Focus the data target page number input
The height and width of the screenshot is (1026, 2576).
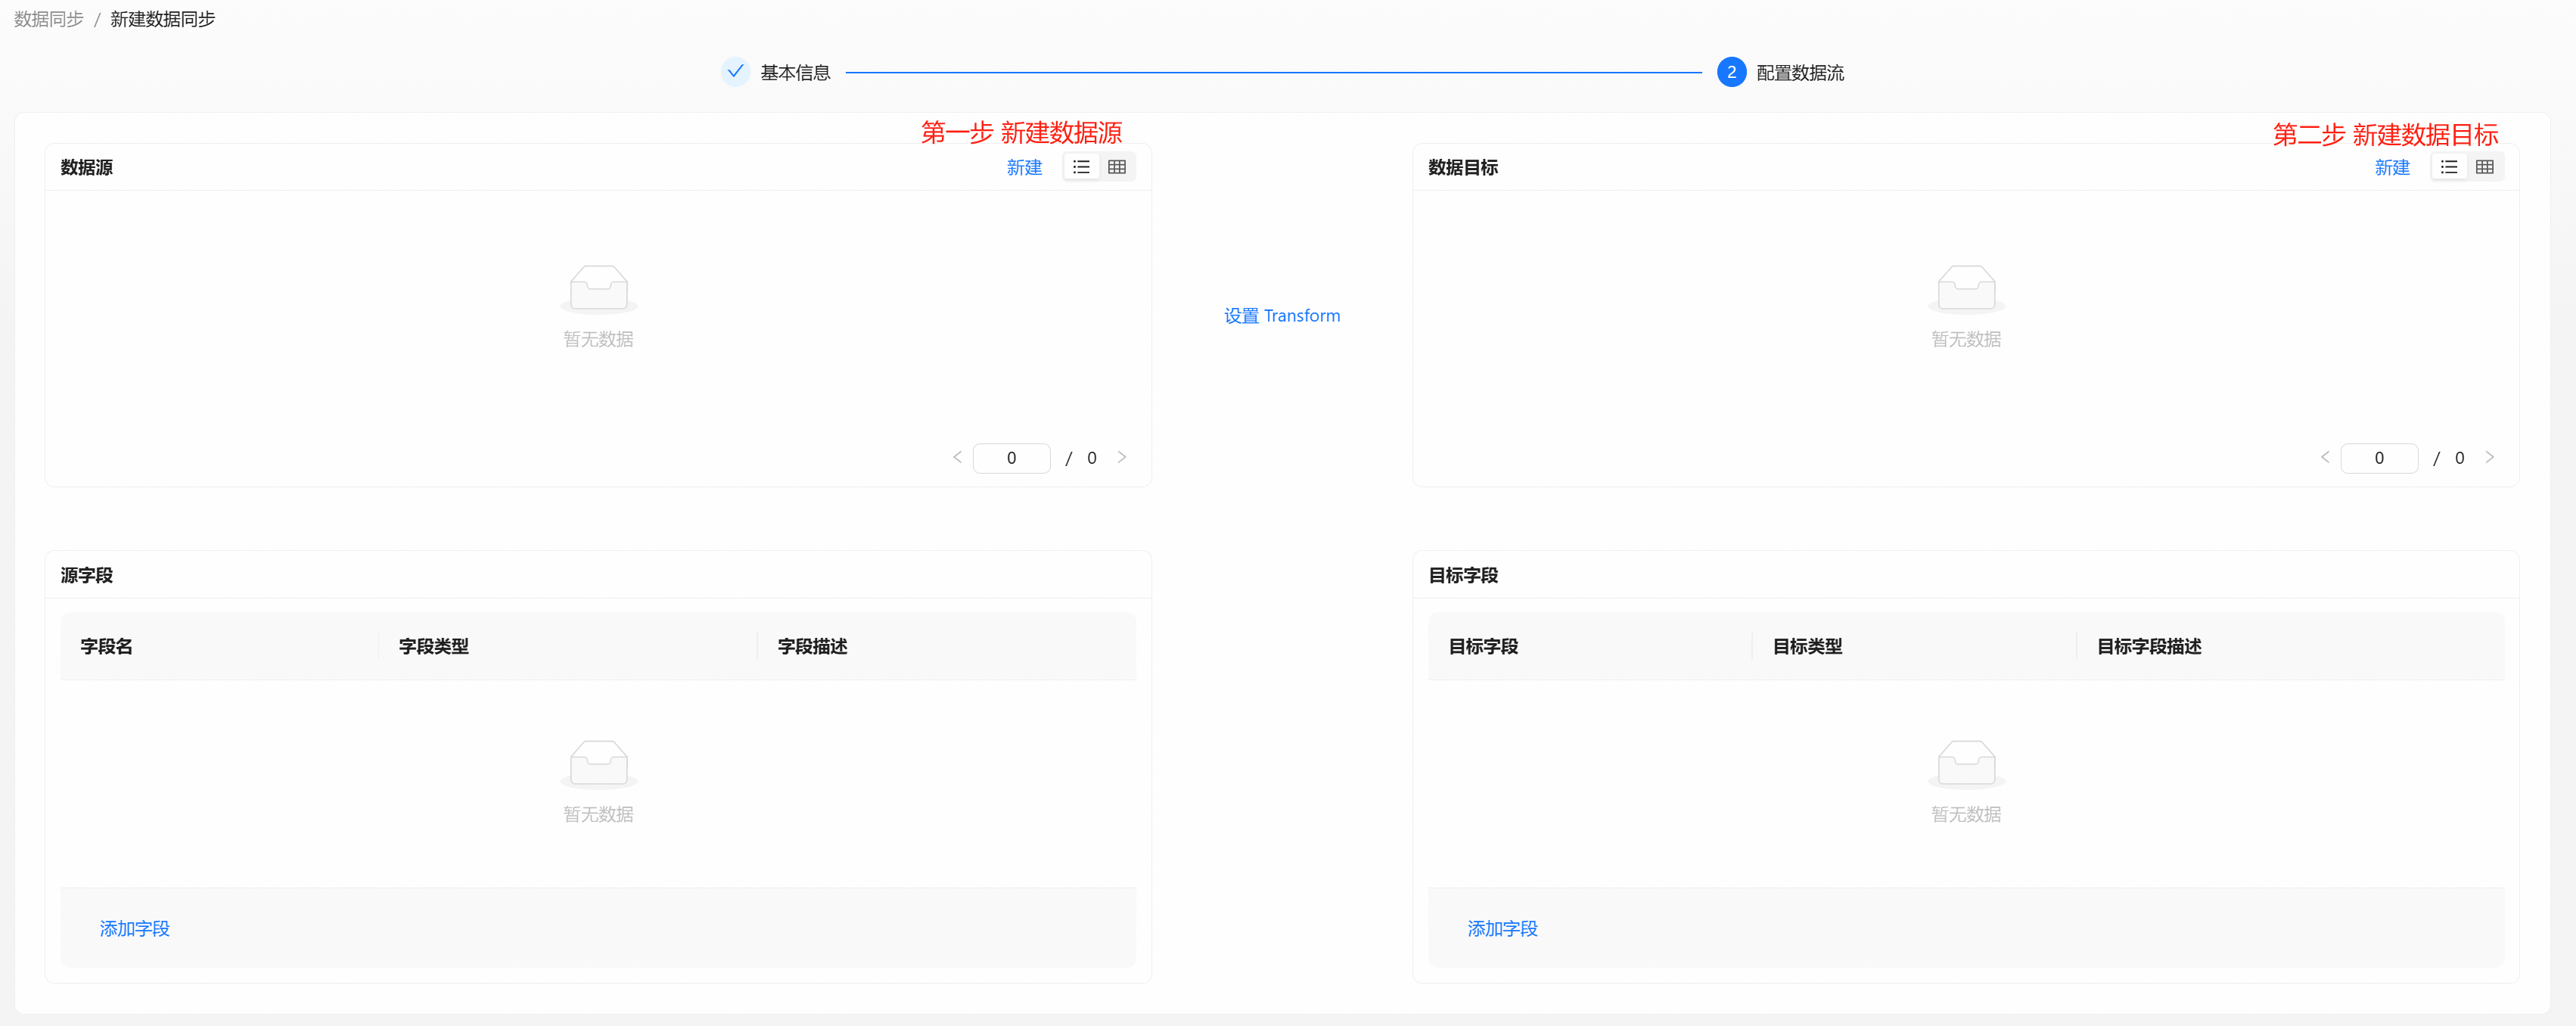tap(2379, 458)
